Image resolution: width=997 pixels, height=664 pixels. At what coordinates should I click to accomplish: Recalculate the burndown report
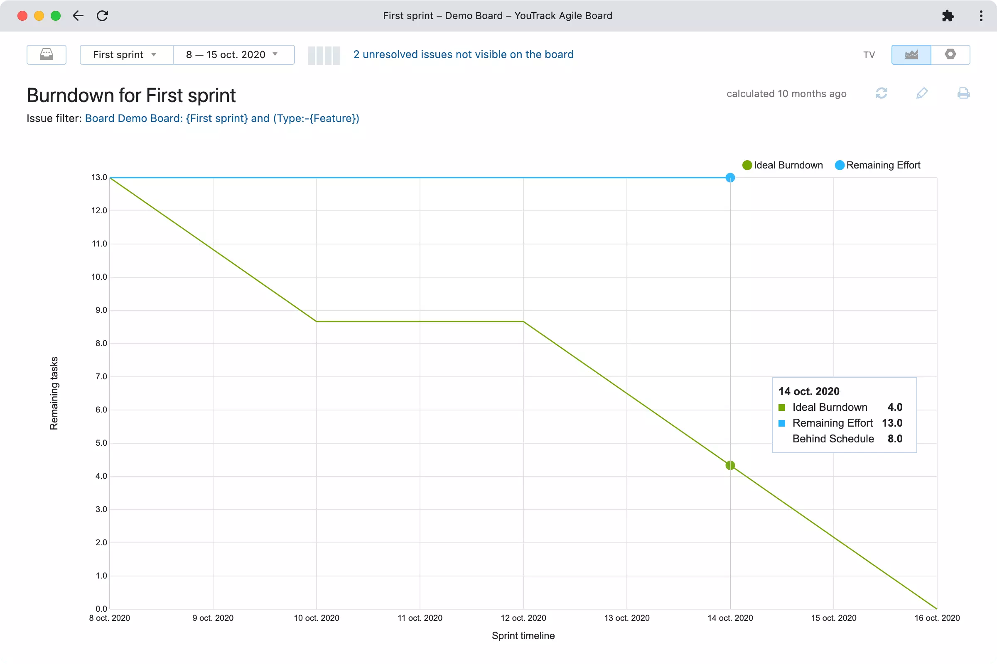881,93
